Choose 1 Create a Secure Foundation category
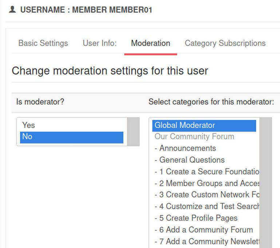Image resolution: width=280 pixels, height=248 pixels. click(206, 172)
